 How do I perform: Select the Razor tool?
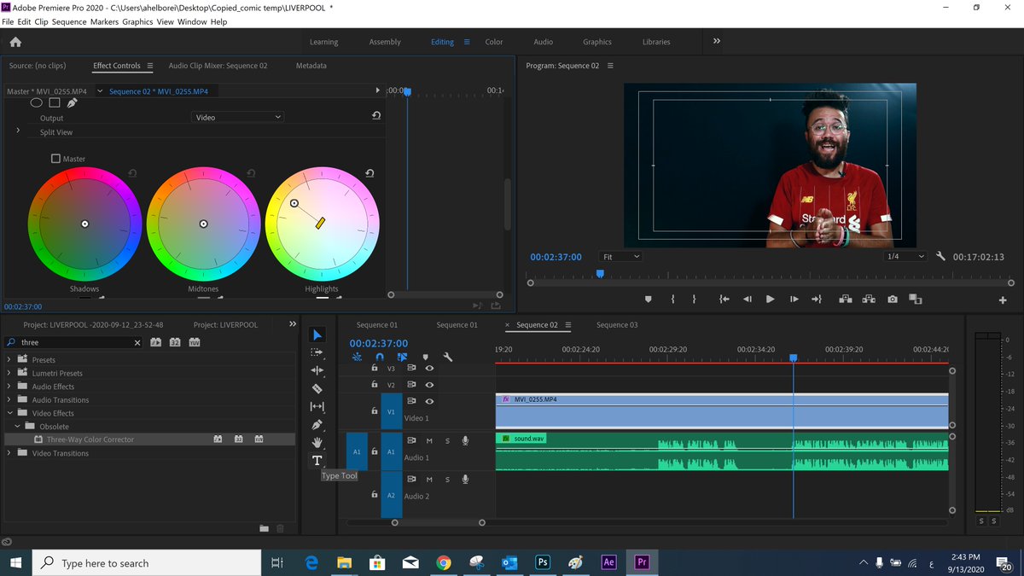tap(317, 388)
